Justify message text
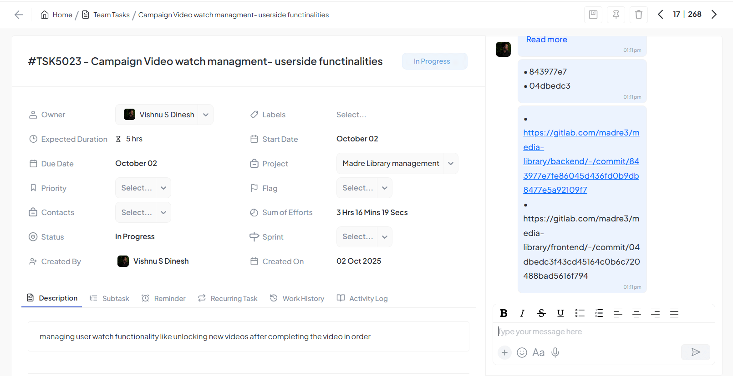The height and width of the screenshot is (376, 733). point(674,313)
